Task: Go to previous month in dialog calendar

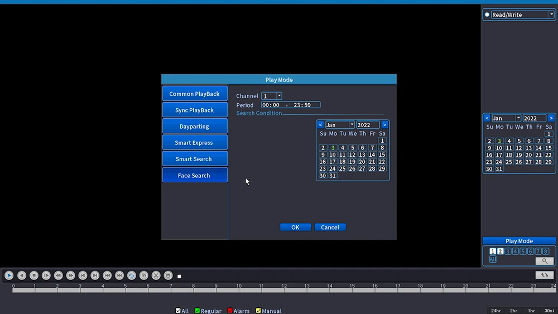Action: coord(320,125)
